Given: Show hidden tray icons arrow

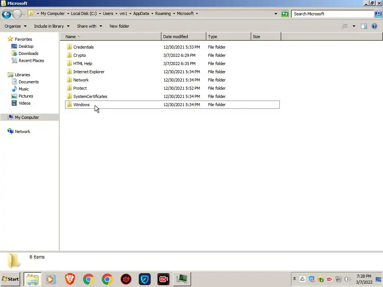Looking at the screenshot, I should tap(295, 279).
